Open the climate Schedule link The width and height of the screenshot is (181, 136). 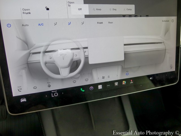click(165, 21)
